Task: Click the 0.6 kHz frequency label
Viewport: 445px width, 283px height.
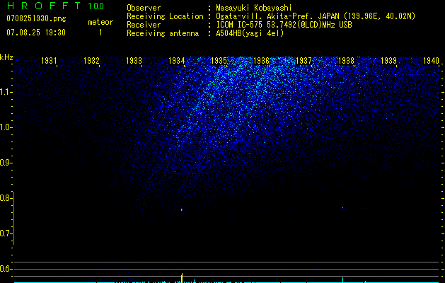Action: (x=6, y=269)
